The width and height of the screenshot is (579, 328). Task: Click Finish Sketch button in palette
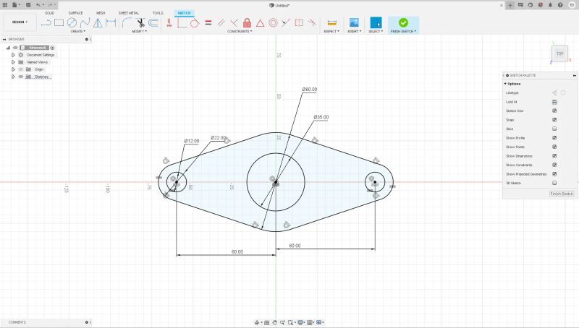[562, 194]
